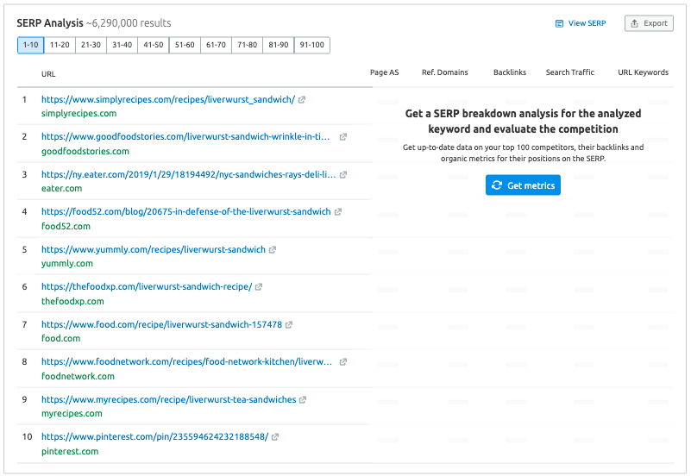
Task: Click the Search Traffic column header
Action: [569, 72]
